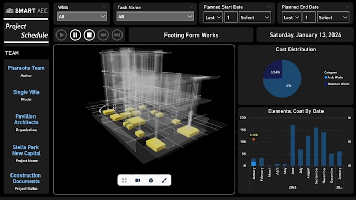Click the camera icon in 3D viewer toolbar
Screen dimensions: 356x200
[x=138, y=180]
